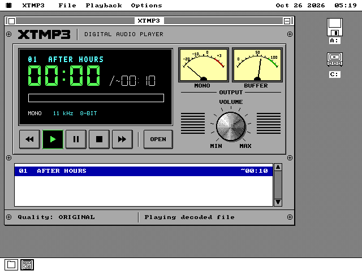
Task: Click the Playing decoded file status text
Action: click(189, 217)
